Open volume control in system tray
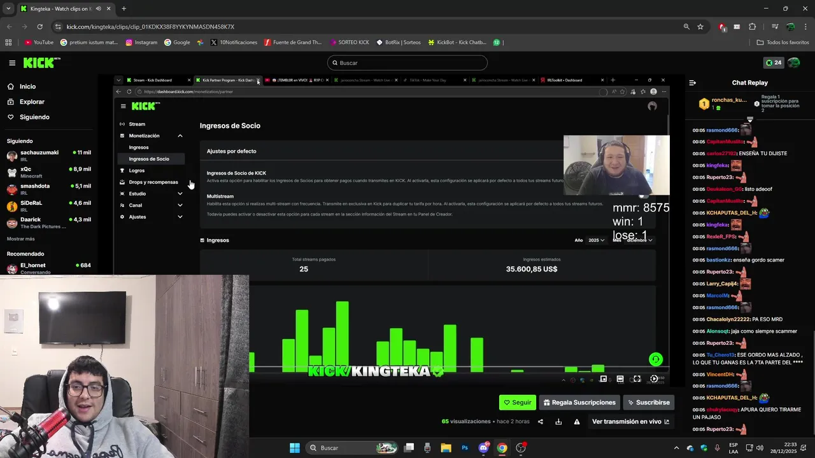Viewport: 815px width, 458px height. [x=759, y=448]
